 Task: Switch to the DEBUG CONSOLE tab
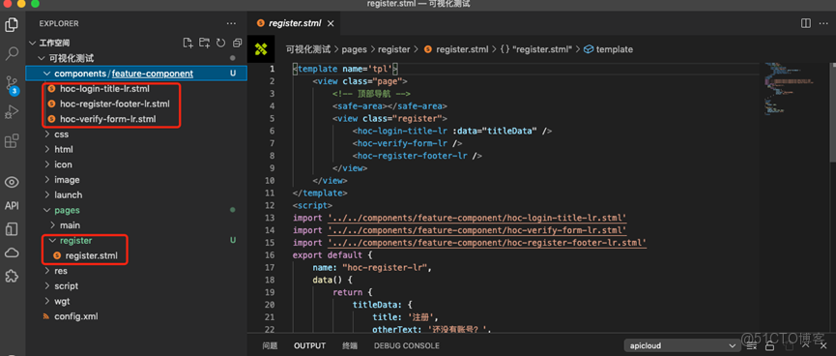pyautogui.click(x=407, y=346)
